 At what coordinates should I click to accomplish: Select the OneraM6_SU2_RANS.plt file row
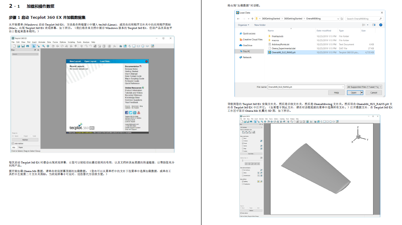pyautogui.click(x=321, y=52)
